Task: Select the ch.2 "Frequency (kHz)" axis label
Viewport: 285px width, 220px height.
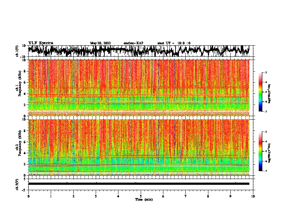Action: tap(20, 143)
